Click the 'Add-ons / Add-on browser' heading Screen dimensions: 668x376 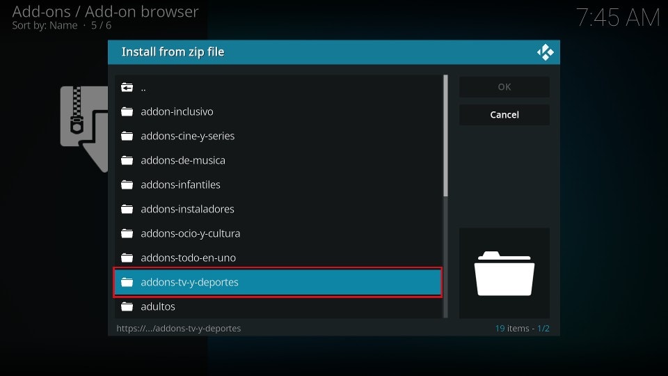point(105,12)
